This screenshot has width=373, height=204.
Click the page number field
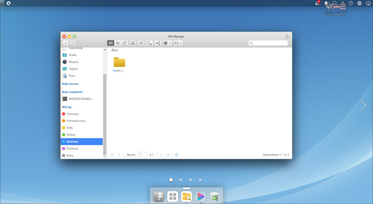pos(143,155)
